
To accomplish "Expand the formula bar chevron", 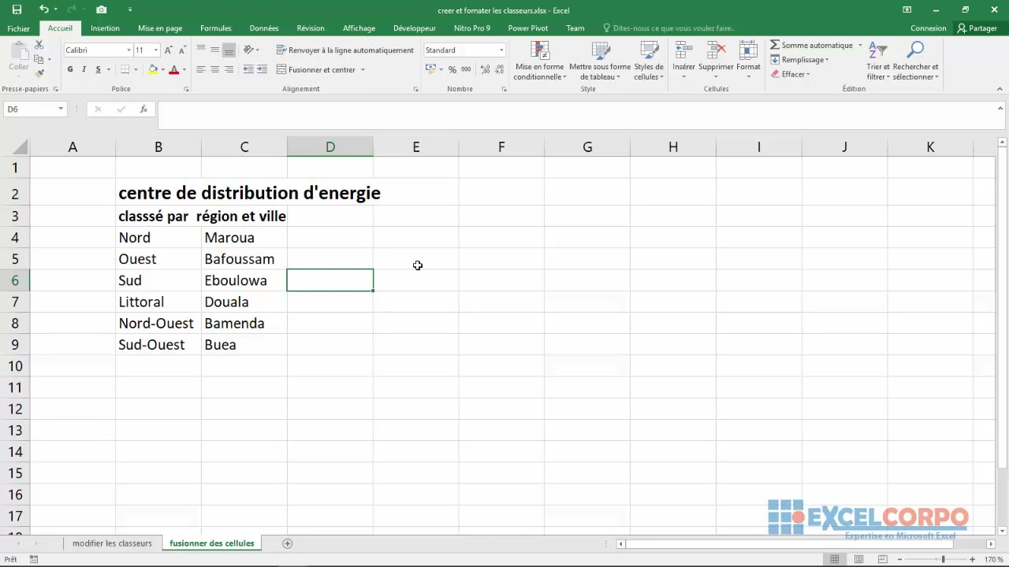I will pos(1000,109).
